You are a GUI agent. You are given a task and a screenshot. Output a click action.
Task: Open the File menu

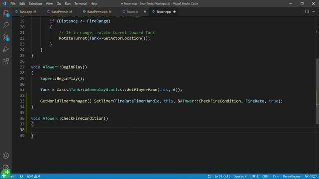pyautogui.click(x=13, y=4)
